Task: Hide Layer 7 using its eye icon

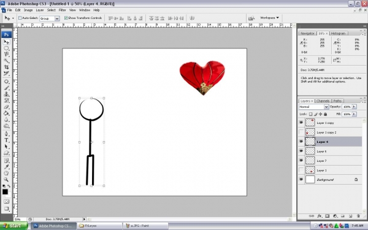Action: [301, 161]
